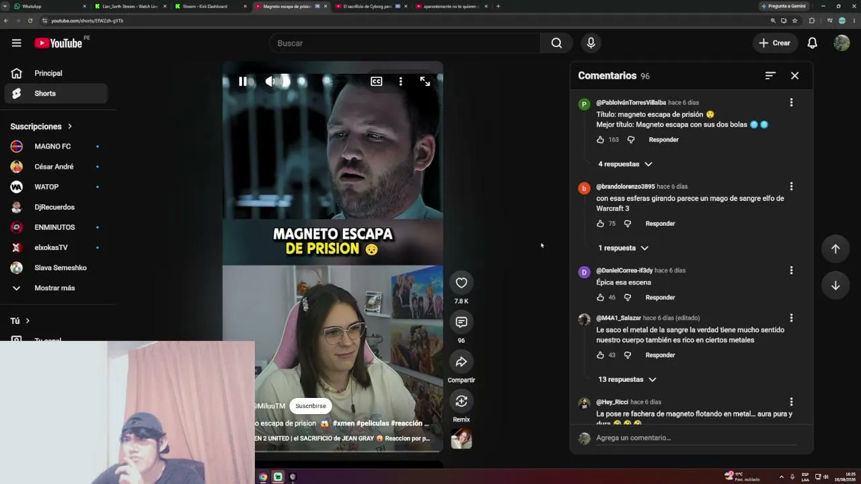Like PabloIvánTorresVillalba's comment with 163 likes
861x484 pixels.
[600, 140]
